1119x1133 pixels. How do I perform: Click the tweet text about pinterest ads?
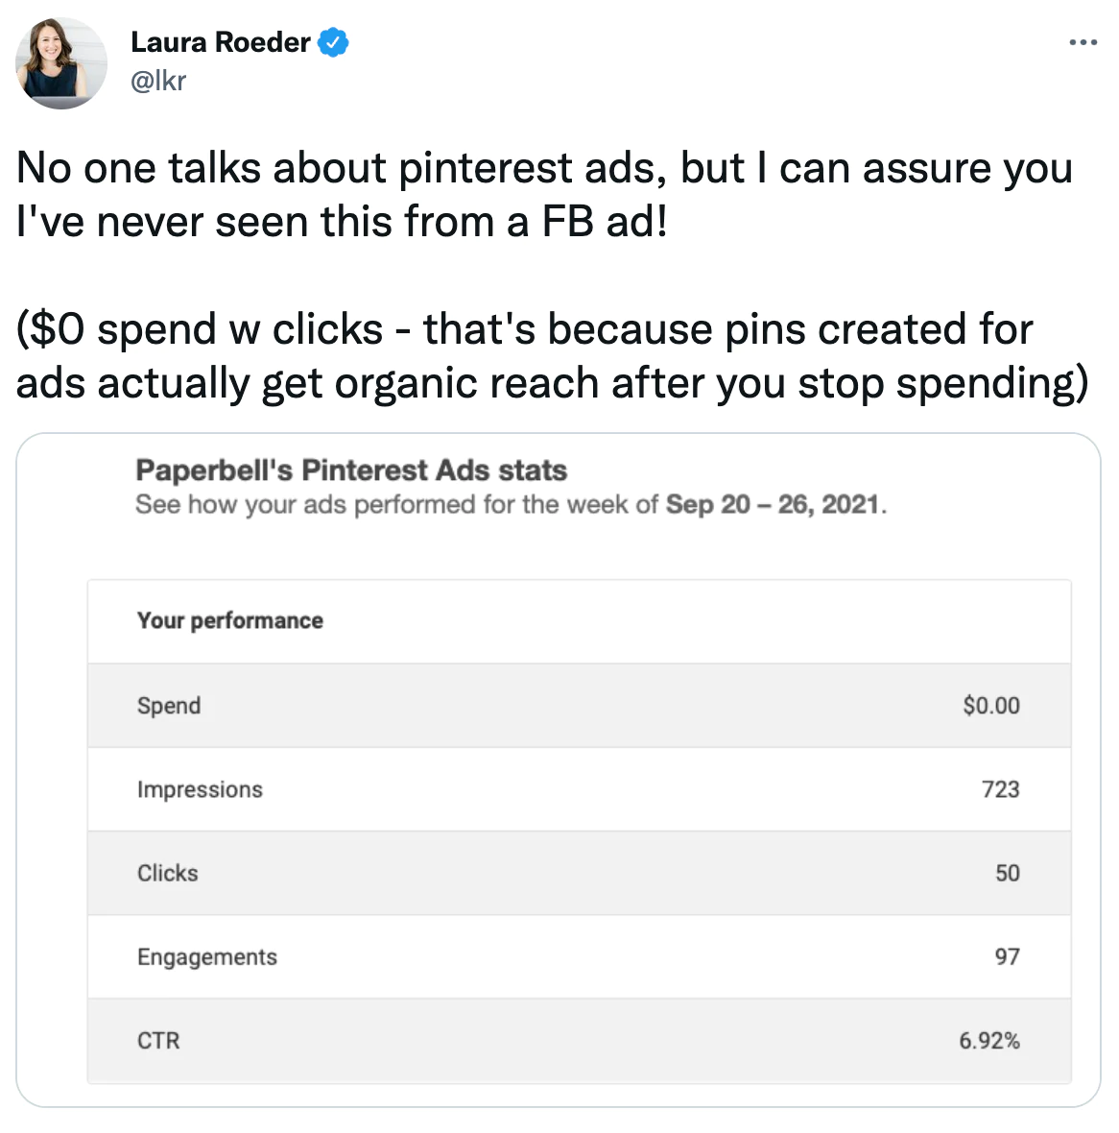point(543,194)
